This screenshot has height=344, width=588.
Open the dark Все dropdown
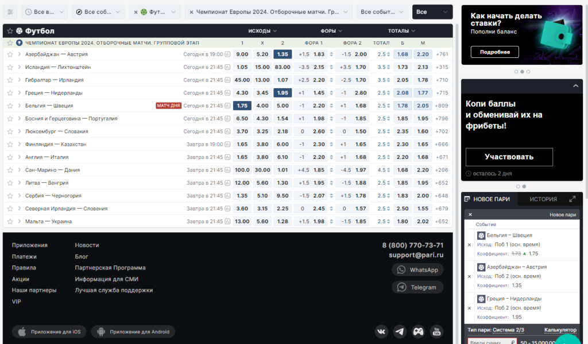[x=432, y=12]
